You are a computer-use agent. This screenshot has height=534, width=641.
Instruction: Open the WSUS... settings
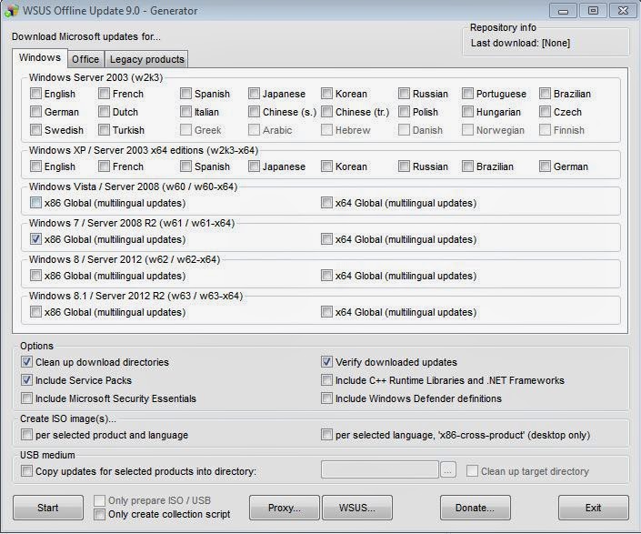pos(357,508)
